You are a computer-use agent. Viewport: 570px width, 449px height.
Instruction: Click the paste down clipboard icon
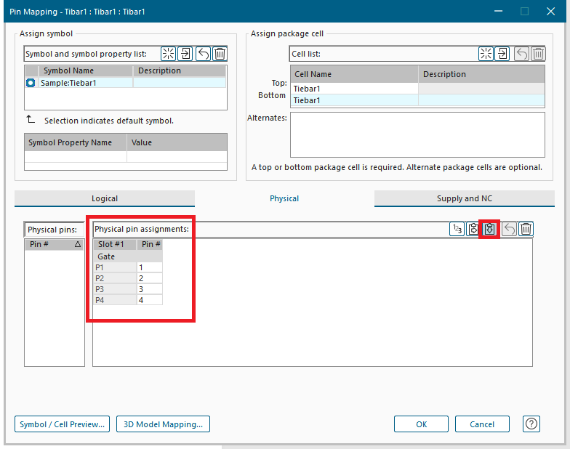point(489,229)
